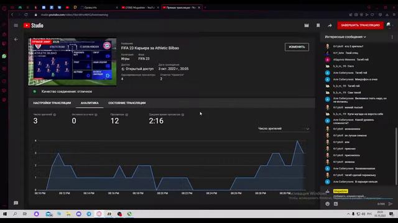Screen dimensions: 398x223
Task: Click the info icon beside average watch time
Action: click(x=183, y=115)
